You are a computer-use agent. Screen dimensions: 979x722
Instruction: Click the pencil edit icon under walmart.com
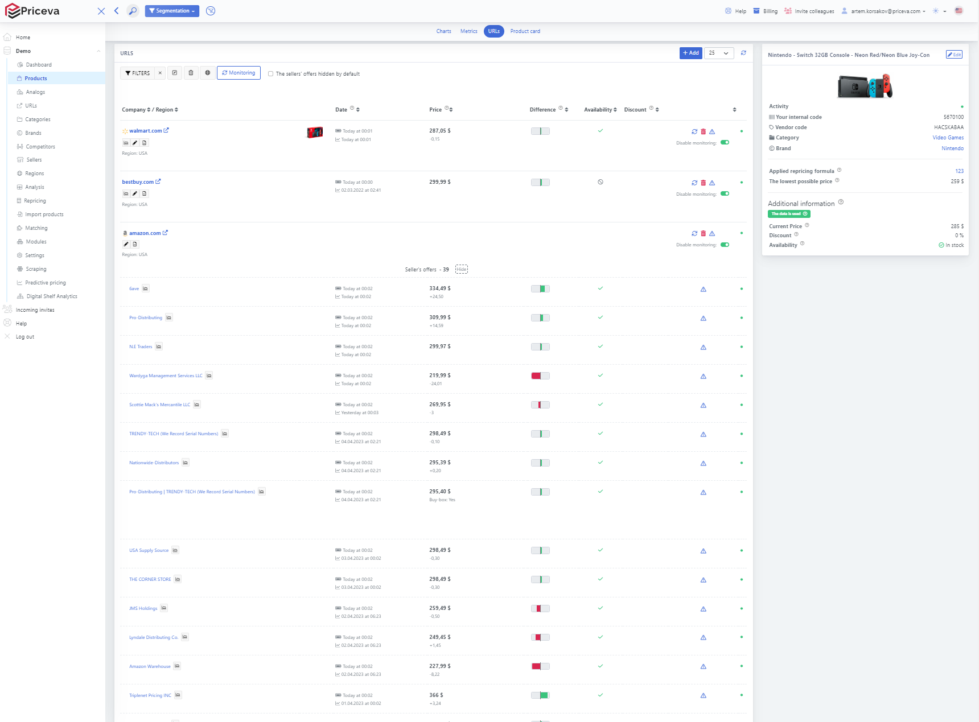click(x=135, y=143)
